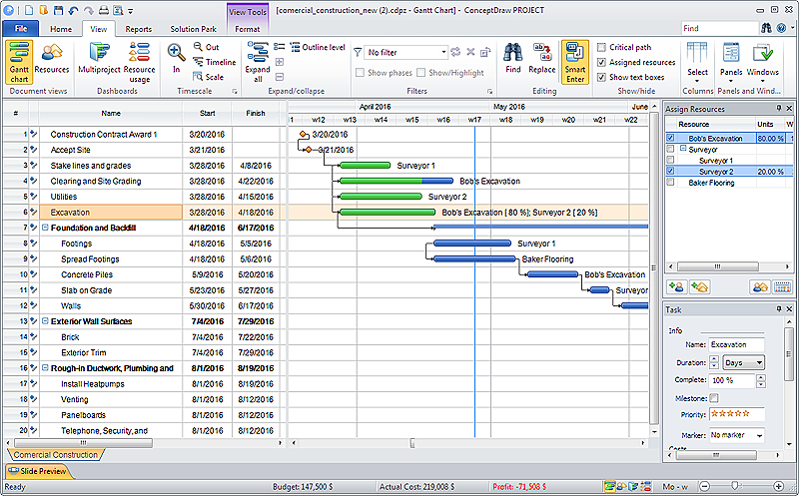Viewport: 799px width, 496px height.
Task: Uncheck Assigned resources checkbox
Action: click(x=601, y=62)
